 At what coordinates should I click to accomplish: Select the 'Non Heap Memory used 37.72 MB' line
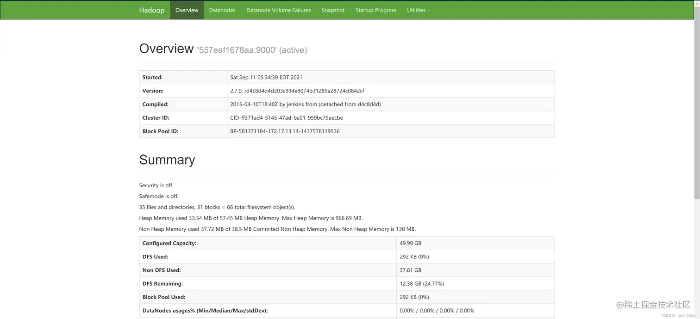[277, 229]
